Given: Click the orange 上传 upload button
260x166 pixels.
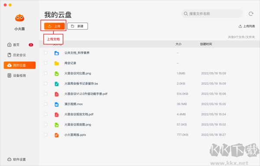Looking at the screenshot, I should tap(55, 26).
